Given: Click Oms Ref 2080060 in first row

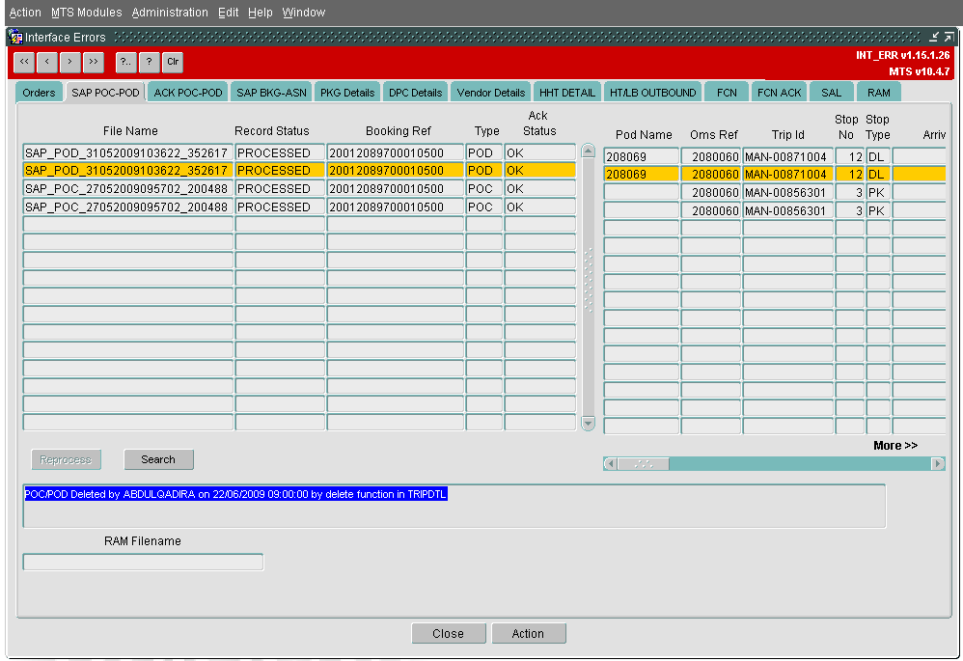Looking at the screenshot, I should [710, 156].
